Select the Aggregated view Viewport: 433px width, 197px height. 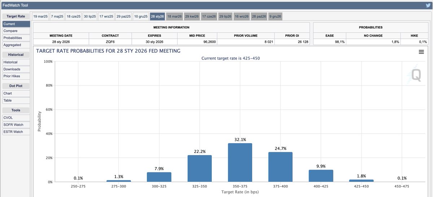pos(16,45)
